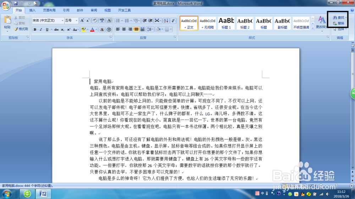Viewport: 355px width, 199px height.
Task: Click the Clear Formatting eraser icon
Action: (95, 21)
